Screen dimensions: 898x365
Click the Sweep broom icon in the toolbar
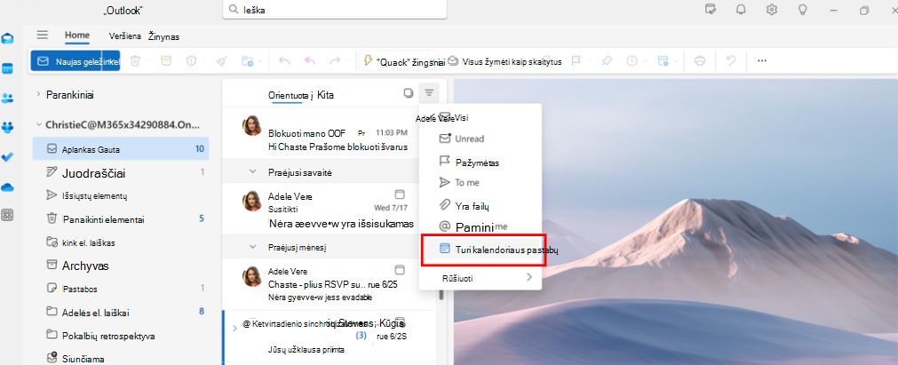click(x=223, y=60)
